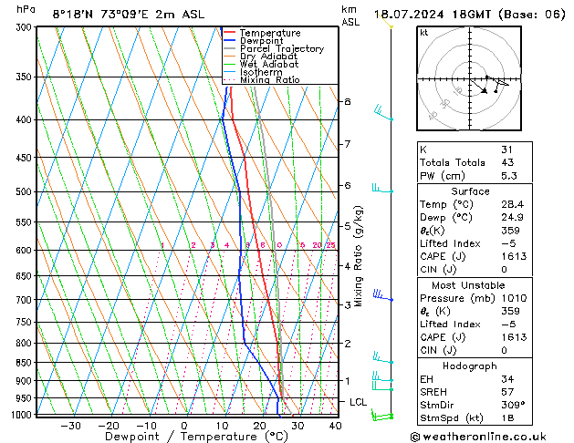Click the green wind barb at 1000 hPa
Image resolution: width=574 pixels, height=443 pixels.
[x=382, y=416]
